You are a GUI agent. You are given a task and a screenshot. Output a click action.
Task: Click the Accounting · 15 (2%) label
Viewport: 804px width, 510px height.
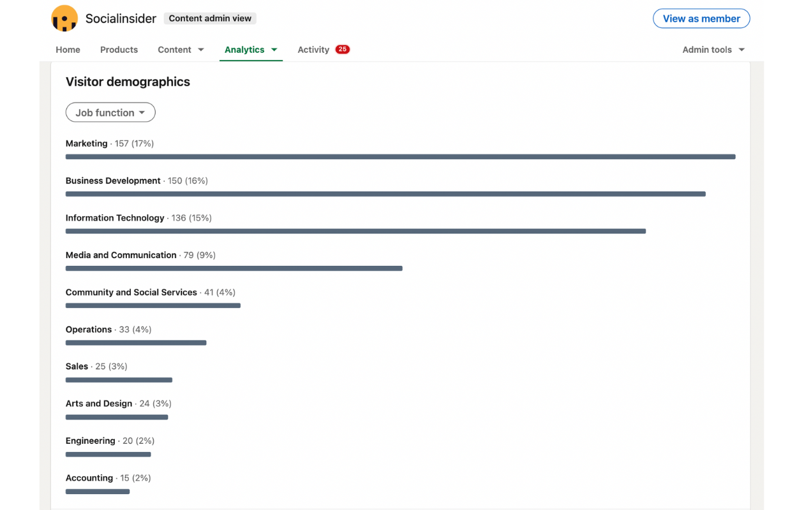pos(108,478)
